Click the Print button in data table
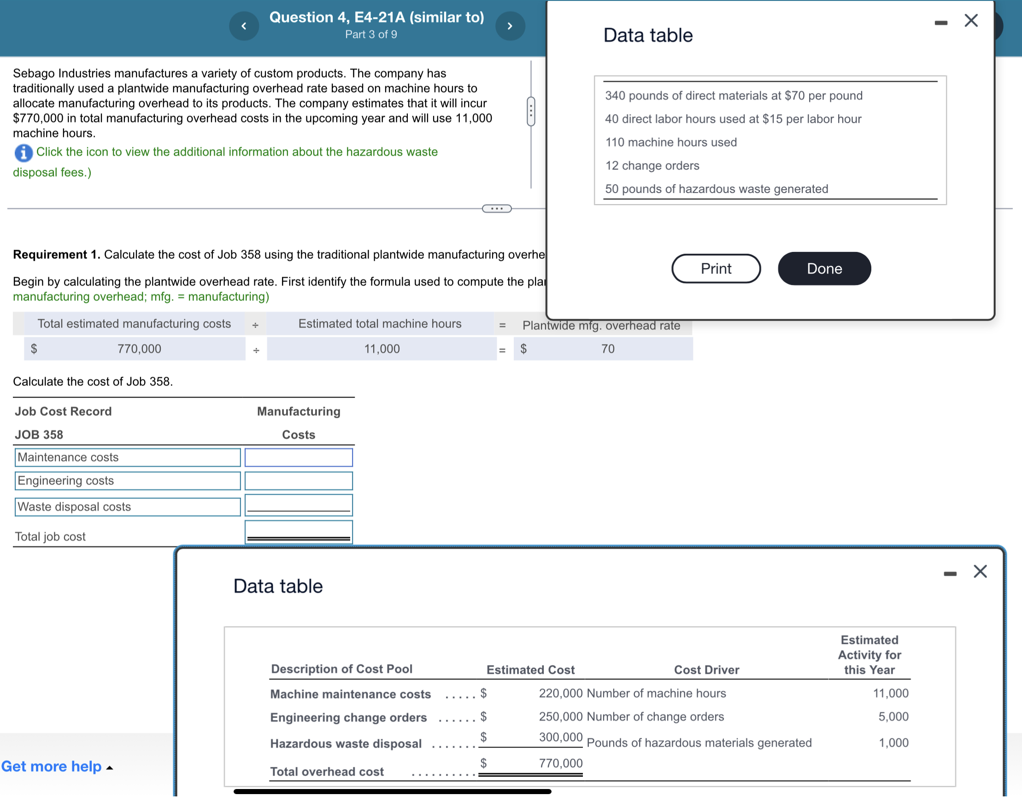 pos(716,268)
